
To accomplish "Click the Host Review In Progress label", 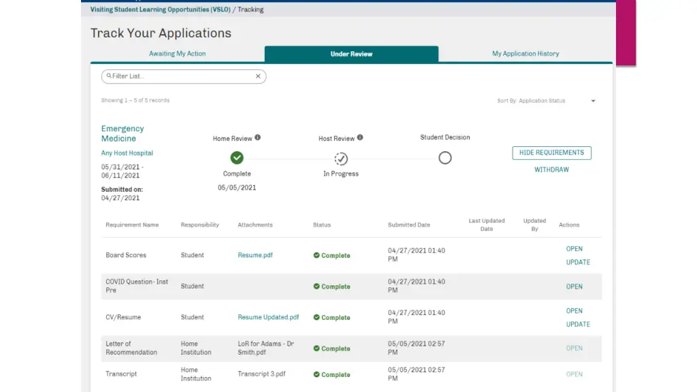I will 341,174.
